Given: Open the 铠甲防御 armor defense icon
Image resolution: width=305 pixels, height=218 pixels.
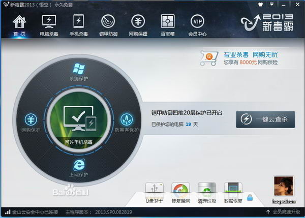Looking at the screenshot, I should click(x=108, y=25).
